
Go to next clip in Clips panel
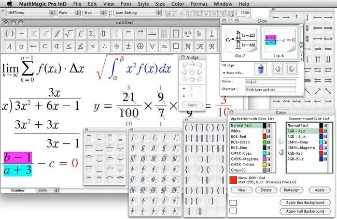[292, 69]
